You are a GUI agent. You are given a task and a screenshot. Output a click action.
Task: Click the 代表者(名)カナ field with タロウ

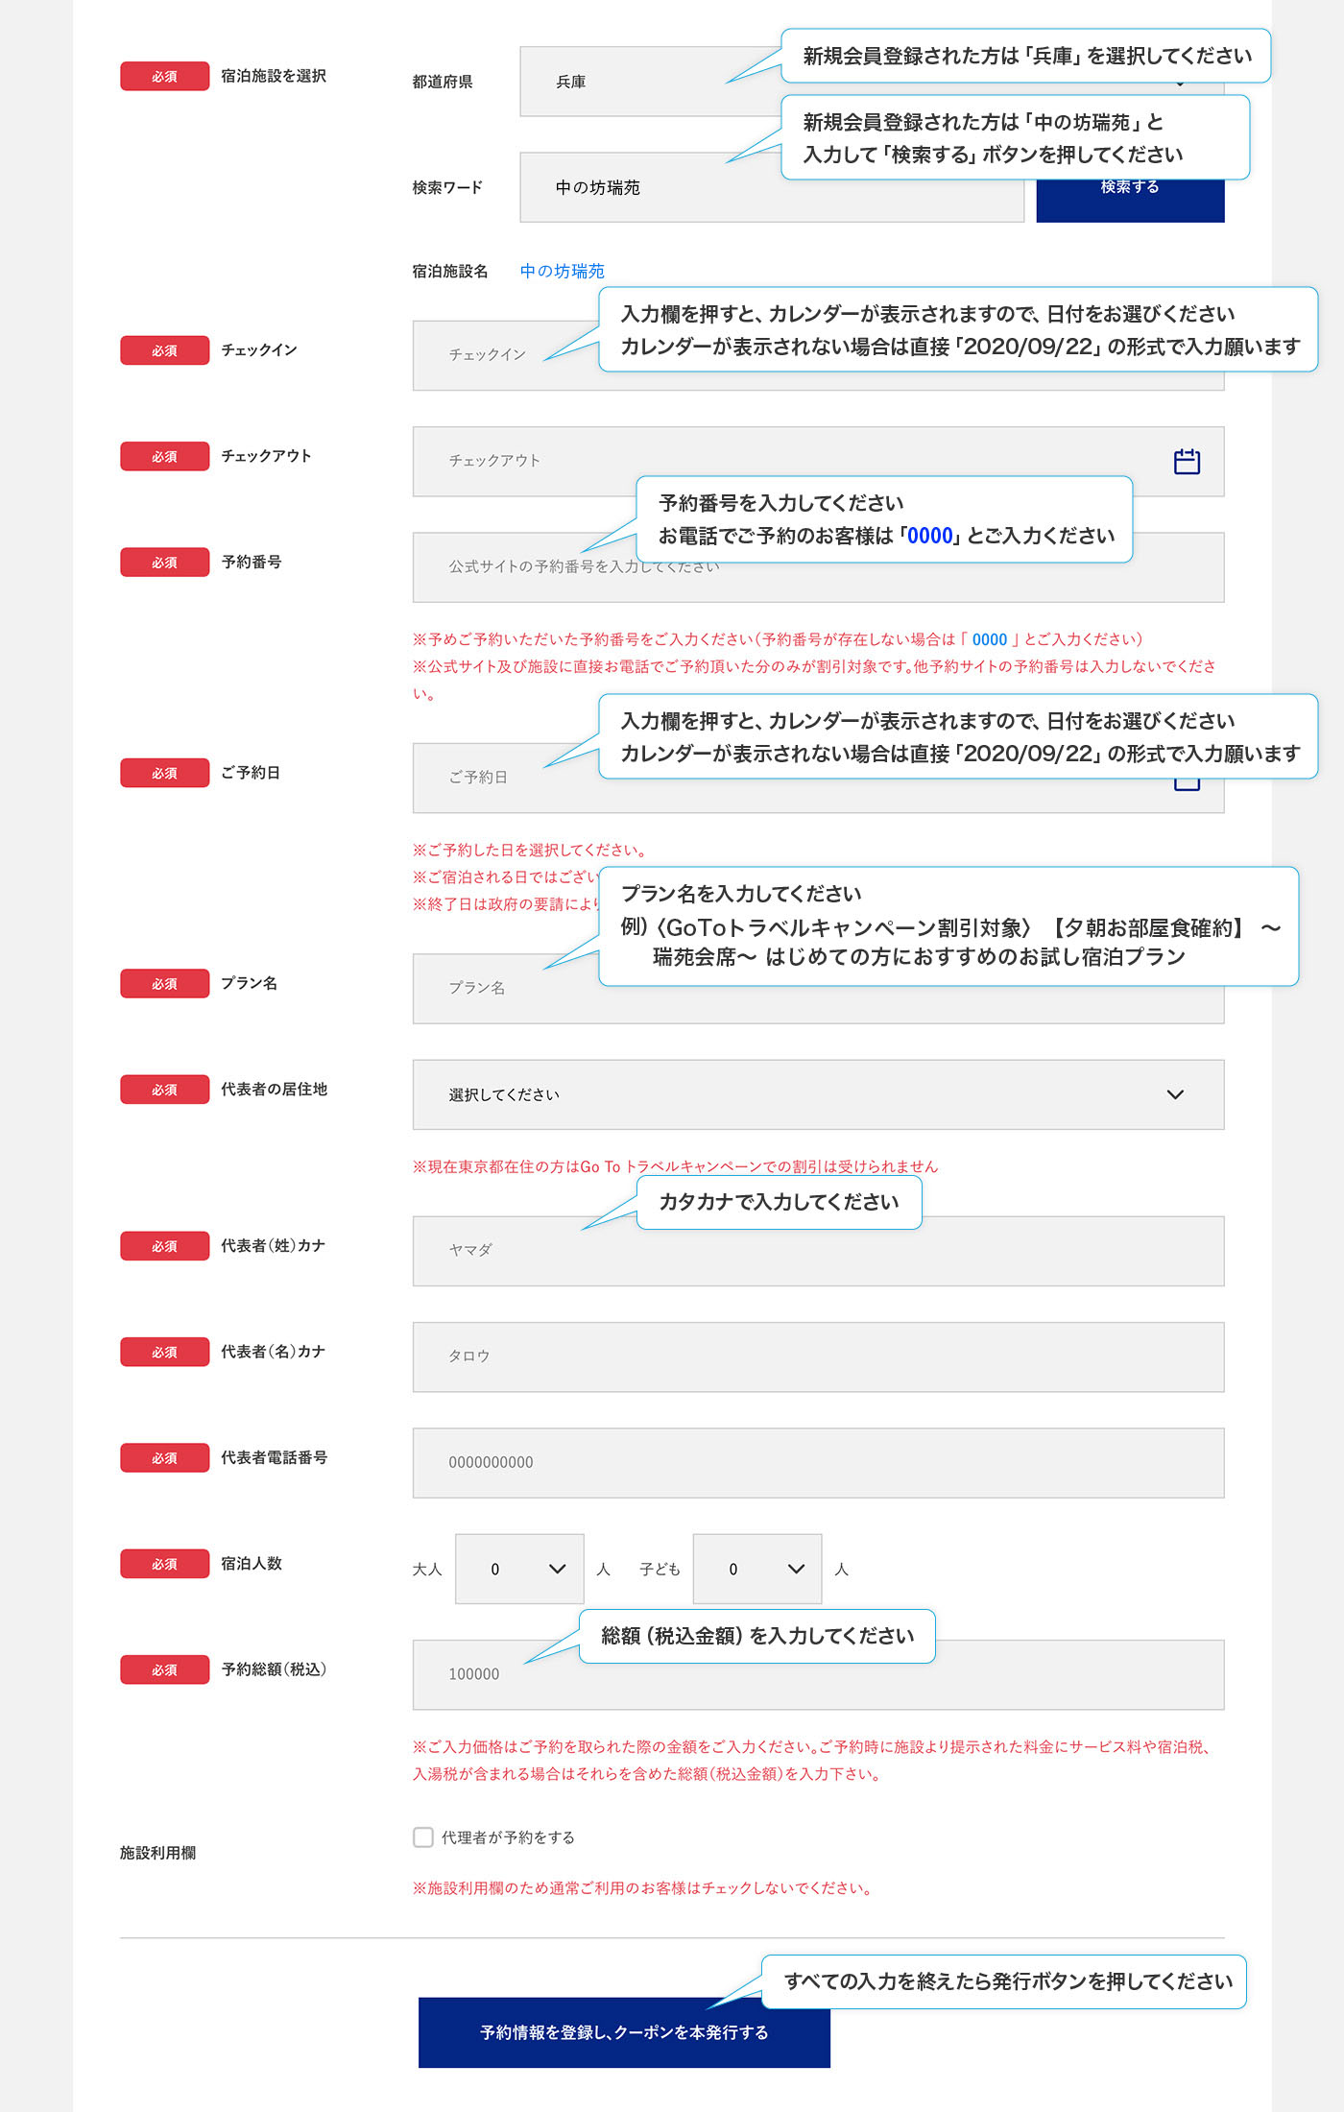[818, 1356]
